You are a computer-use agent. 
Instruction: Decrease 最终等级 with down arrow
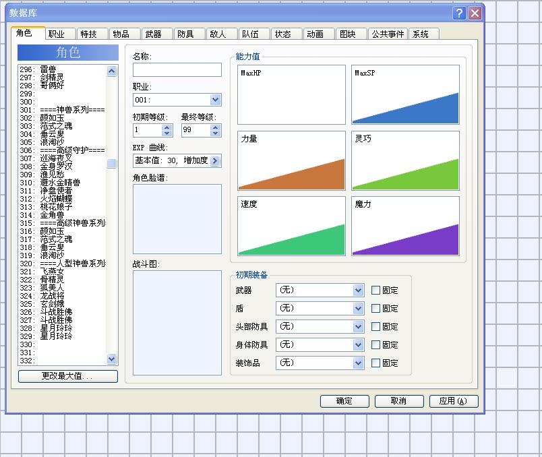pos(215,133)
